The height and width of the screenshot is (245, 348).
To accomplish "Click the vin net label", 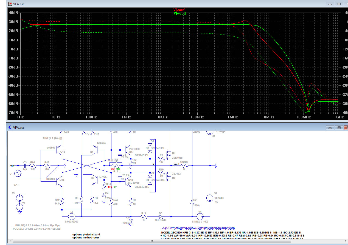I will coord(12,166).
